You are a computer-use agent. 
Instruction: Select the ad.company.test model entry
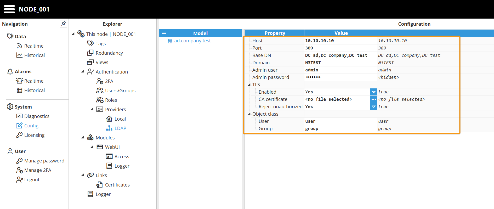click(192, 41)
